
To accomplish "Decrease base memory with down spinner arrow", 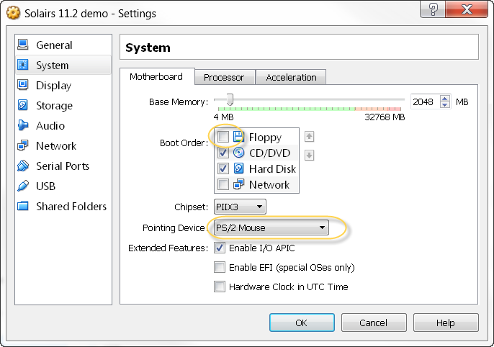I will click(x=445, y=105).
